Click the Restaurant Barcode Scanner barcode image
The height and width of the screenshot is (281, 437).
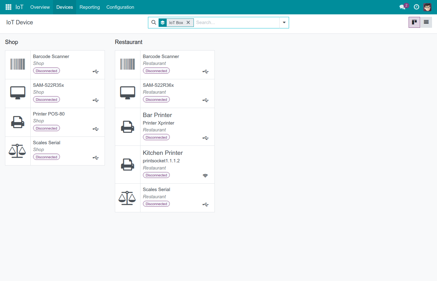point(128,64)
